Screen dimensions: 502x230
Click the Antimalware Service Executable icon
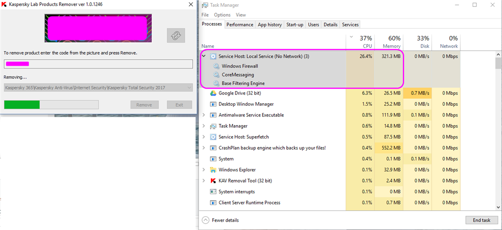(x=213, y=115)
